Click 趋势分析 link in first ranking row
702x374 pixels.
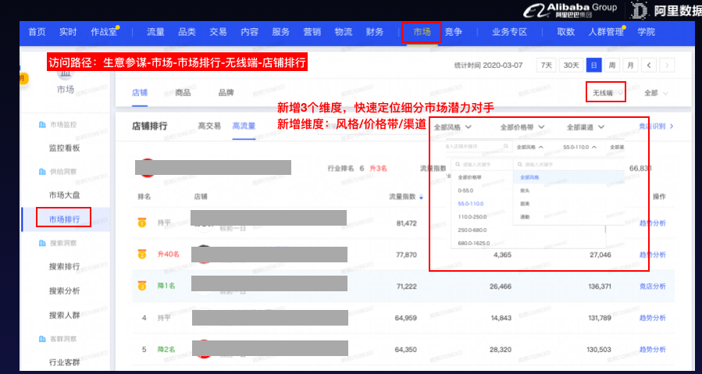[x=652, y=223]
